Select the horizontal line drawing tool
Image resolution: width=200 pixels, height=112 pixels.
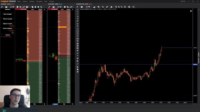[x=77, y=12]
